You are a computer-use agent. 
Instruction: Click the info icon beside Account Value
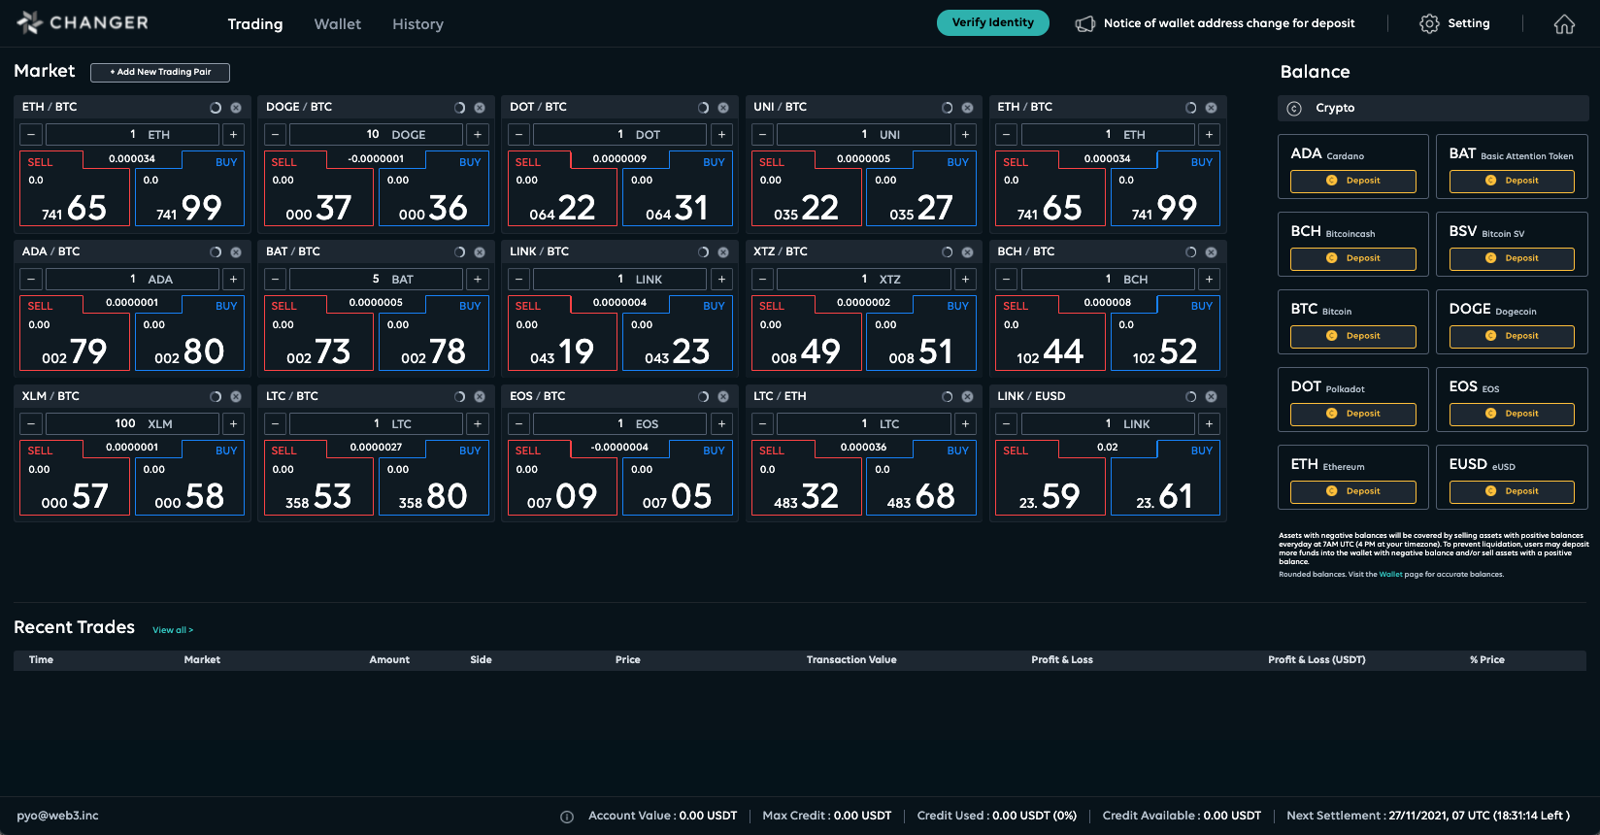[567, 817]
